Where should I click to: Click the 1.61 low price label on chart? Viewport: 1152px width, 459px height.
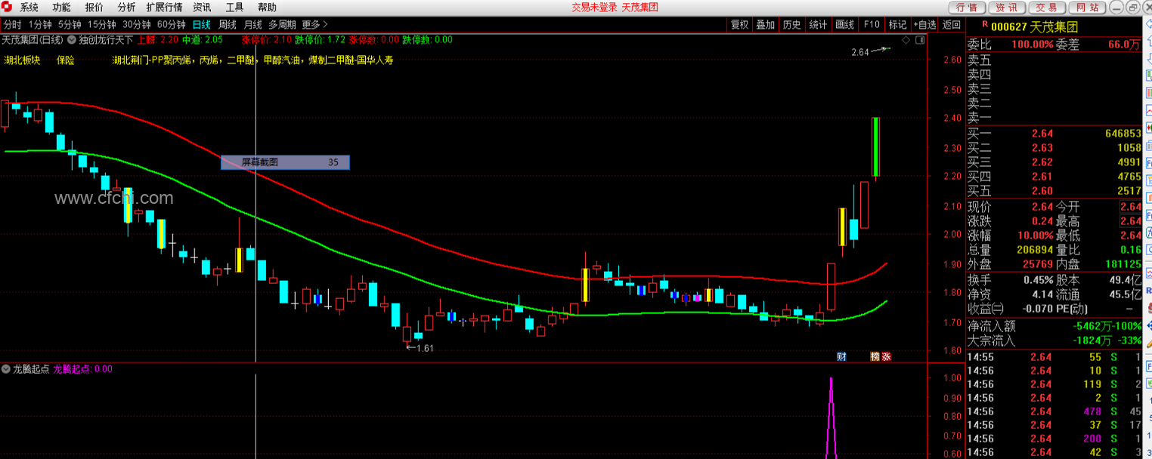point(426,348)
